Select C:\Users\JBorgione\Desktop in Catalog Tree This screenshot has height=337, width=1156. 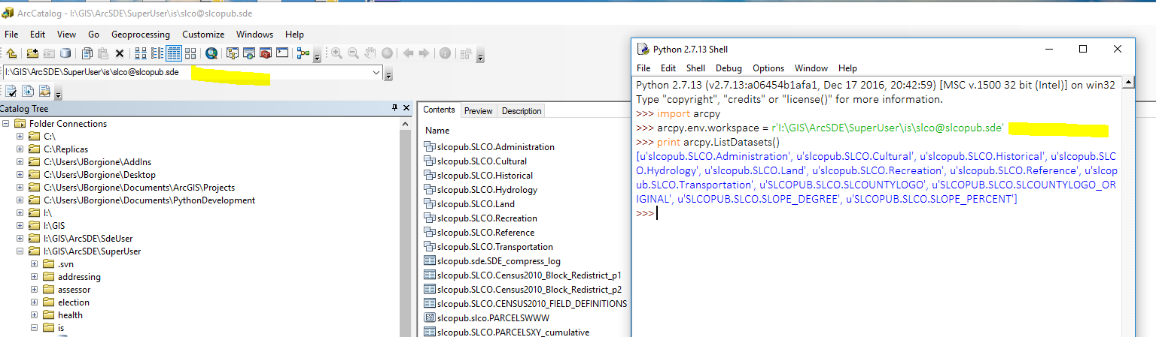point(92,175)
